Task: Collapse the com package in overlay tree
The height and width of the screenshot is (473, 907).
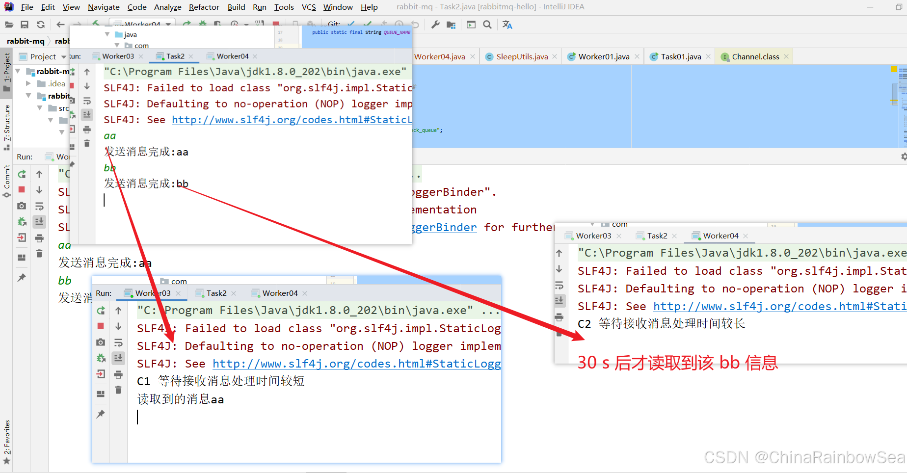Action: point(117,45)
